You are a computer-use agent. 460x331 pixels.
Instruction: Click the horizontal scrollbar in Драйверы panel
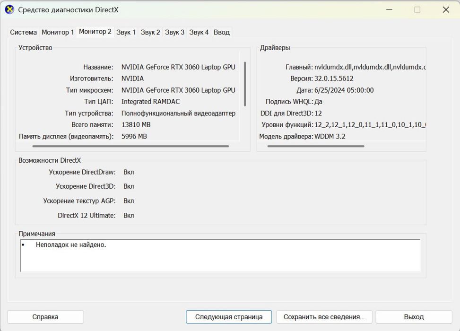coord(316,146)
